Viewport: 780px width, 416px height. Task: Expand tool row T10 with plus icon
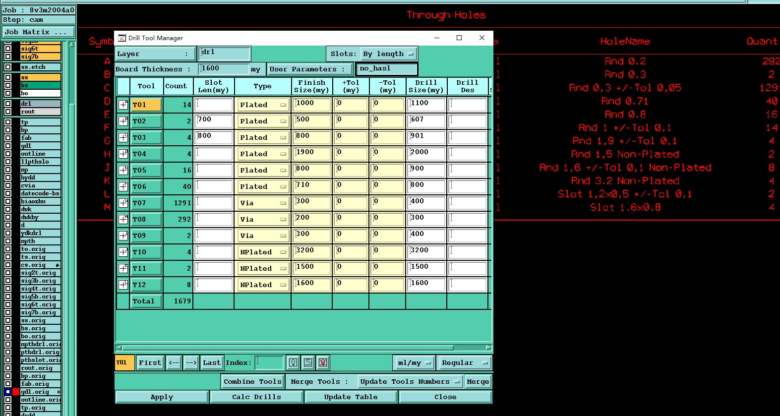click(x=123, y=252)
